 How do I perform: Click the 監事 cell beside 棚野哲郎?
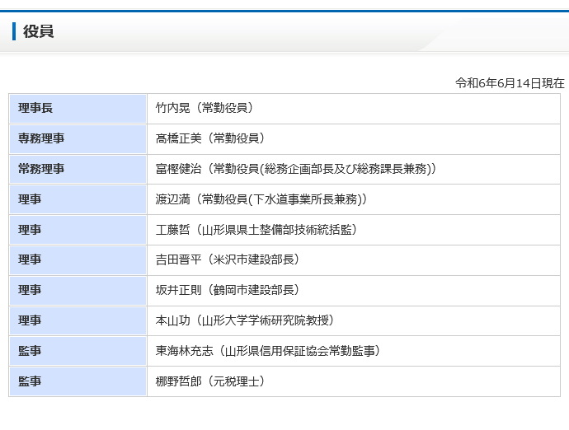point(78,381)
